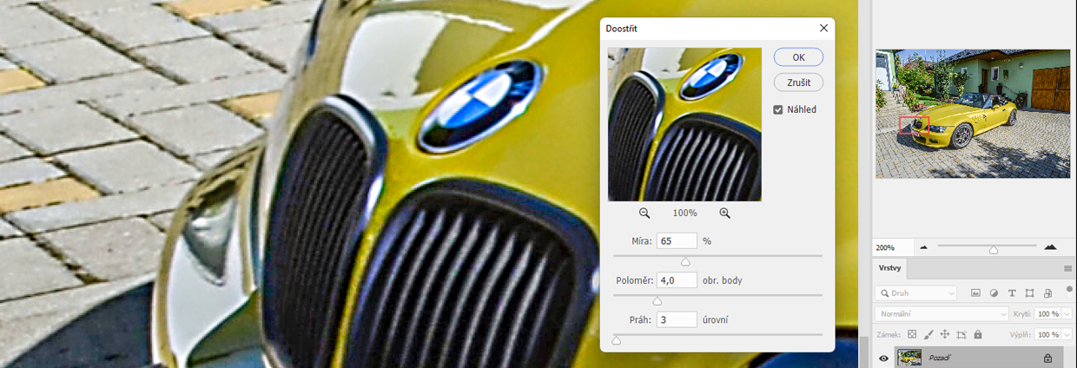Lock layer position icon
Image resolution: width=1077 pixels, height=368 pixels.
945,334
